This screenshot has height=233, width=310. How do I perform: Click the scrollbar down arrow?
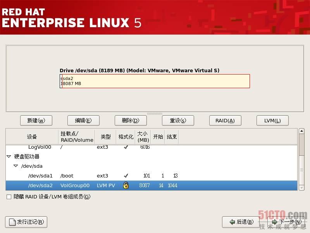click(301, 188)
